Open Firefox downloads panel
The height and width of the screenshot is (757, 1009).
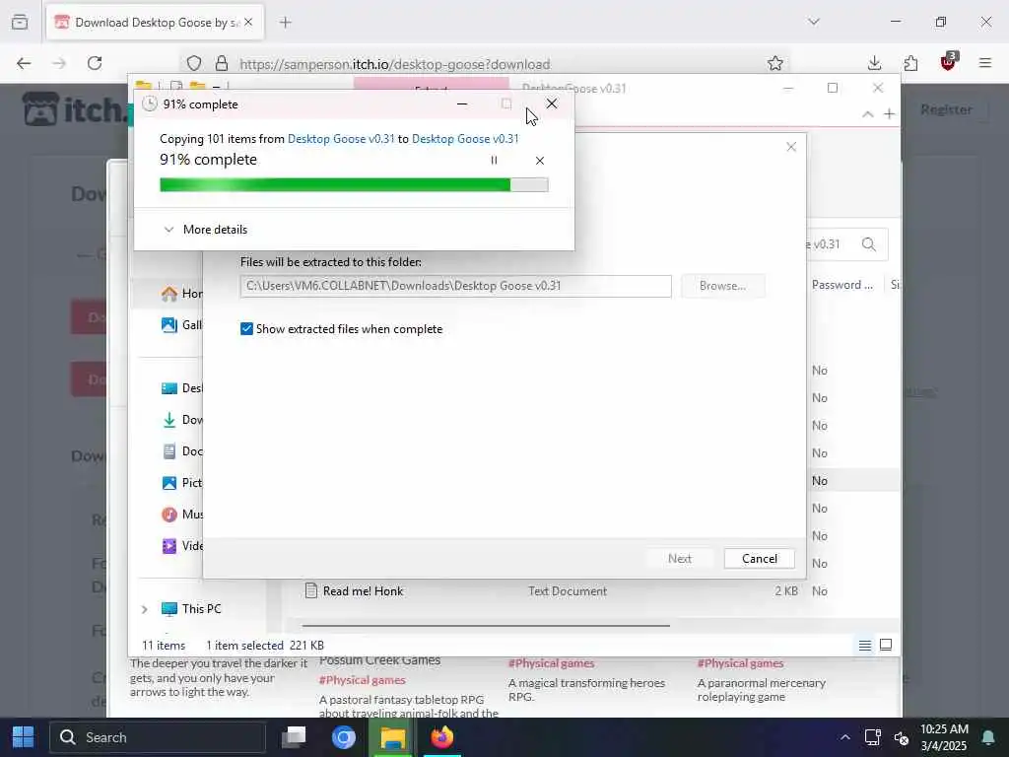click(874, 63)
